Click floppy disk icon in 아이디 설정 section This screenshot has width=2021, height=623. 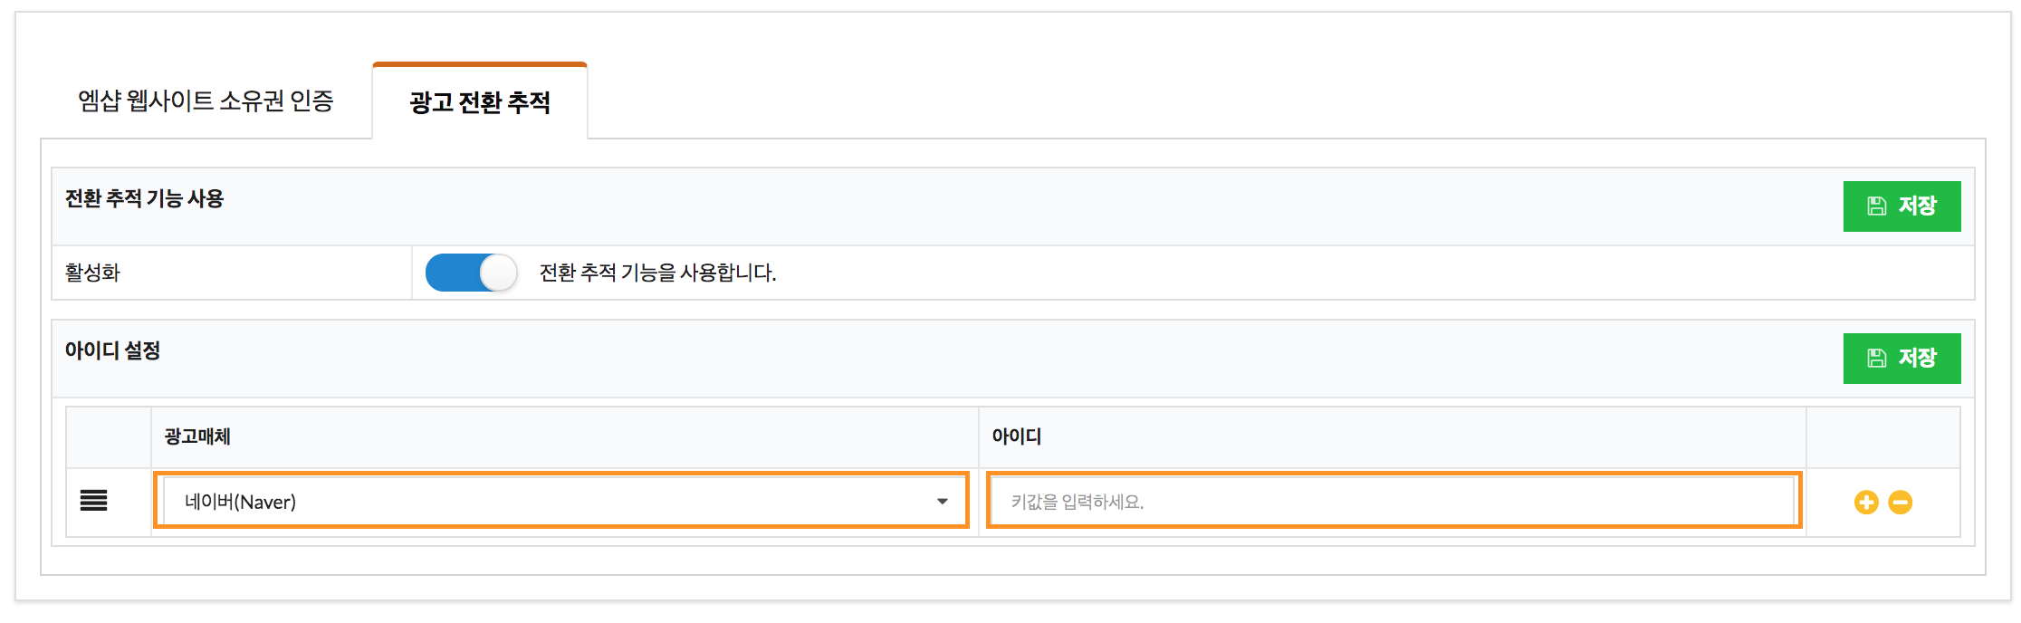point(1877,359)
